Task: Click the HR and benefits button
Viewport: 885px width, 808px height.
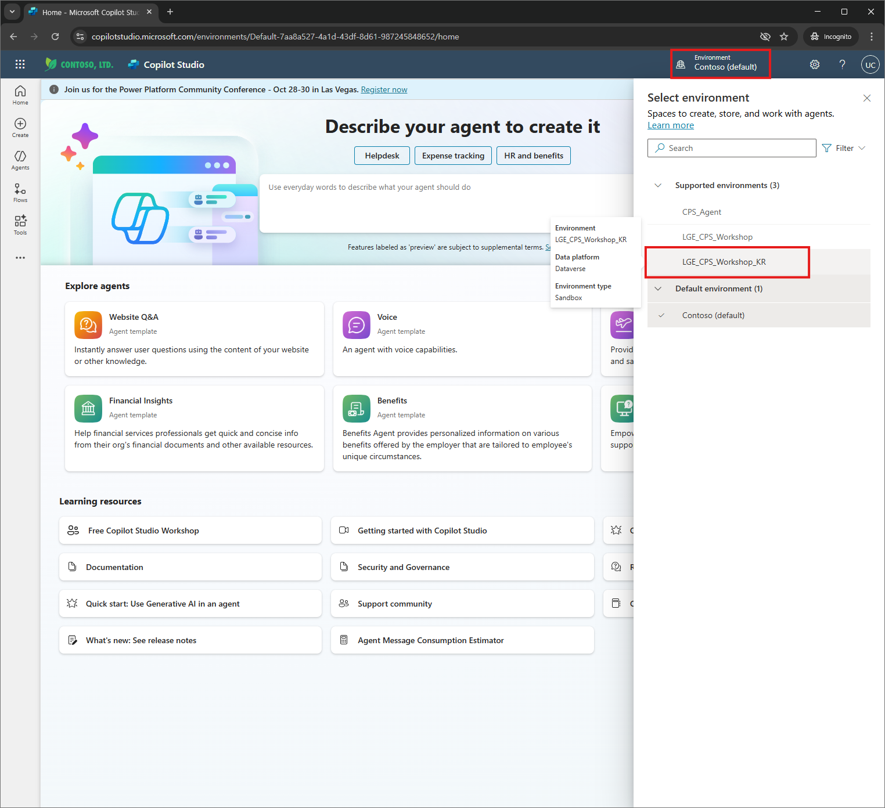Action: pos(534,156)
